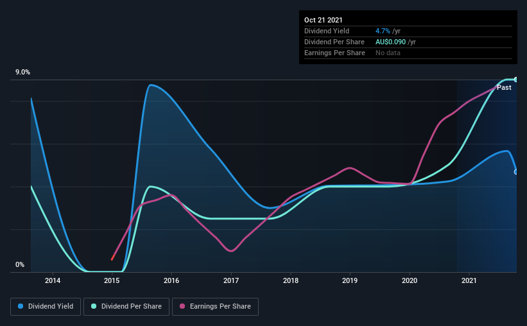The width and height of the screenshot is (527, 326).
Task: Click the AU$0.090 dividend per share value
Action: 390,42
